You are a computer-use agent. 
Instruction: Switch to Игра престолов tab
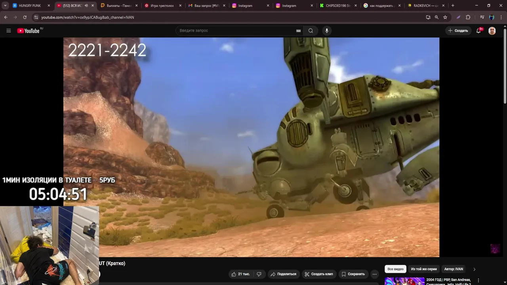(163, 6)
